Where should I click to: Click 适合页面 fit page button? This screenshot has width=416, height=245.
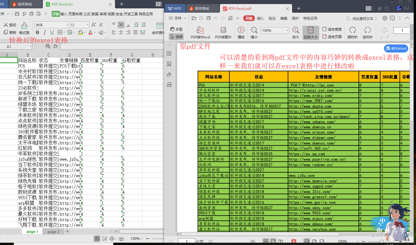[x=332, y=37]
